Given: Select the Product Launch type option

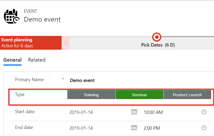Looking at the screenshot, I should coord(187,95).
